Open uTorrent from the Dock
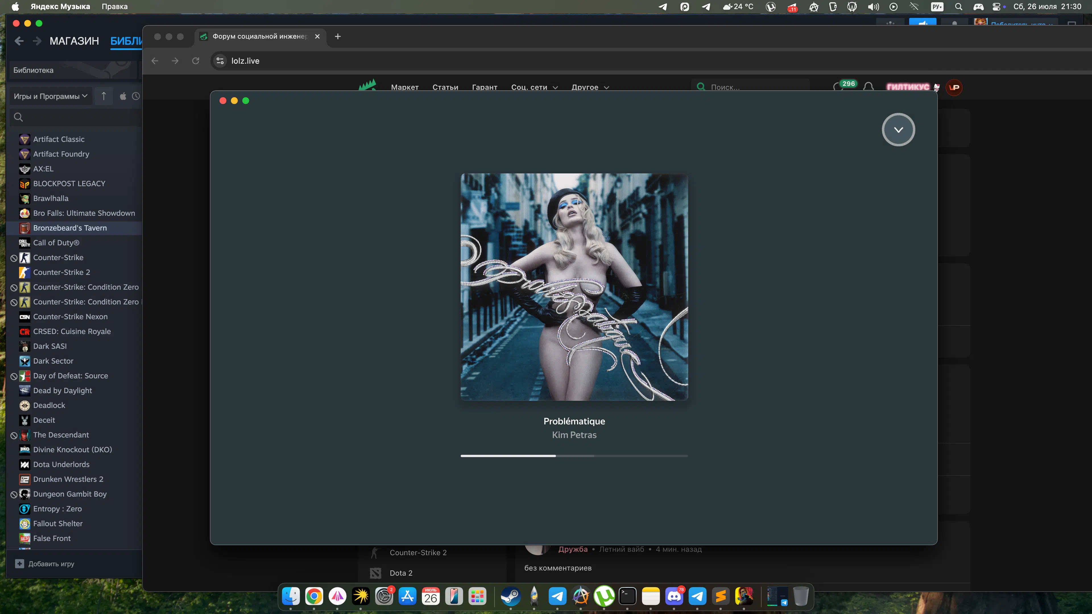 (x=604, y=597)
